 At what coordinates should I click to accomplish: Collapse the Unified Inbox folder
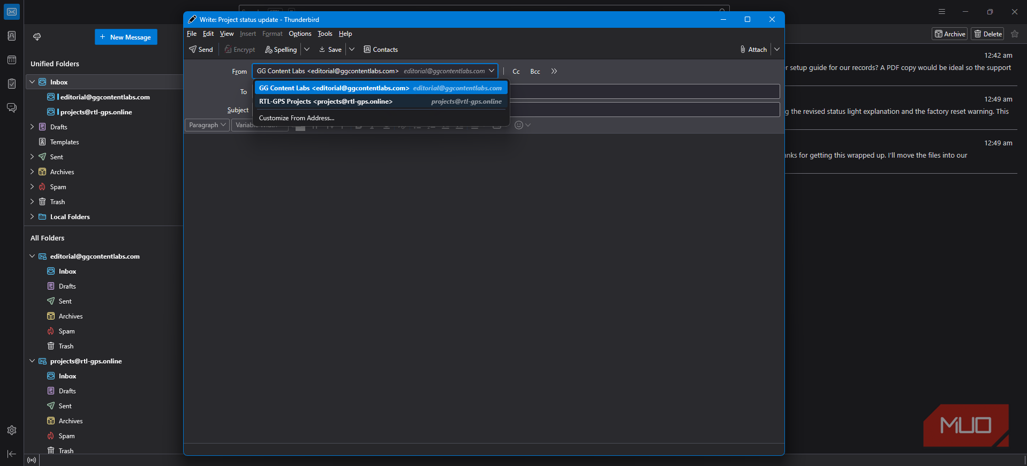click(x=32, y=82)
